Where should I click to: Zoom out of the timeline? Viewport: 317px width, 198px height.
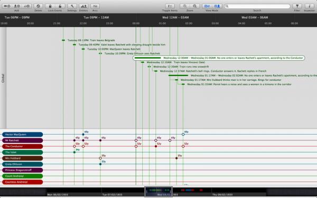click(x=194, y=6)
